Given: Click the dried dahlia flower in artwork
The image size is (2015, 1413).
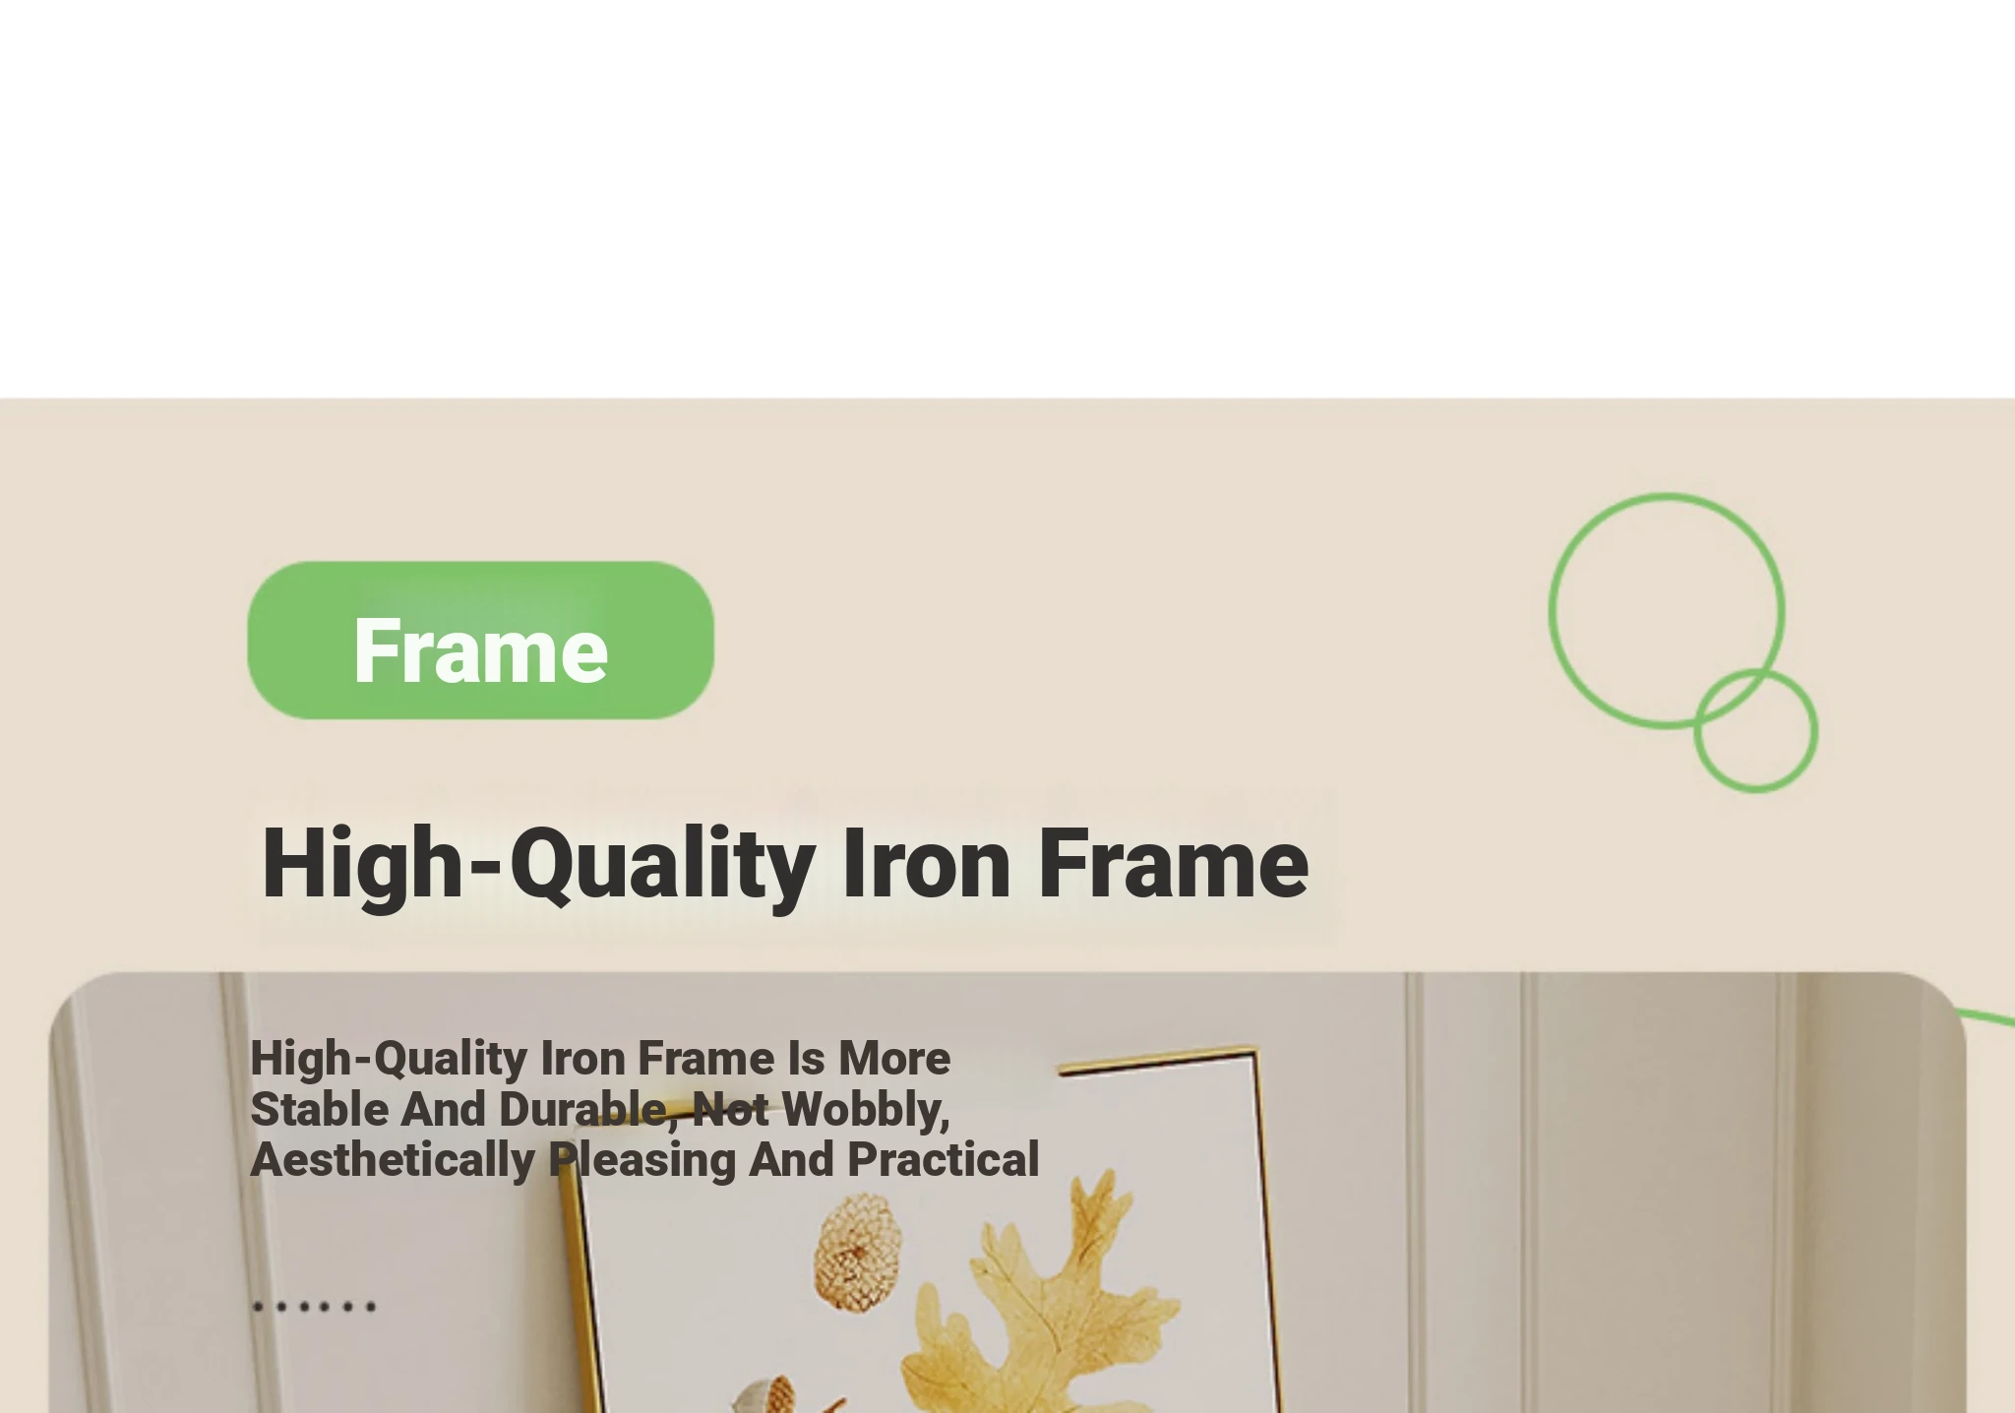Looking at the screenshot, I should pos(858,1250).
